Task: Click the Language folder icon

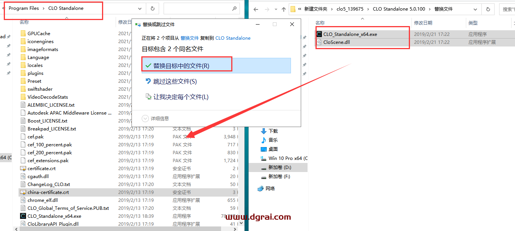Action: pyautogui.click(x=23, y=57)
